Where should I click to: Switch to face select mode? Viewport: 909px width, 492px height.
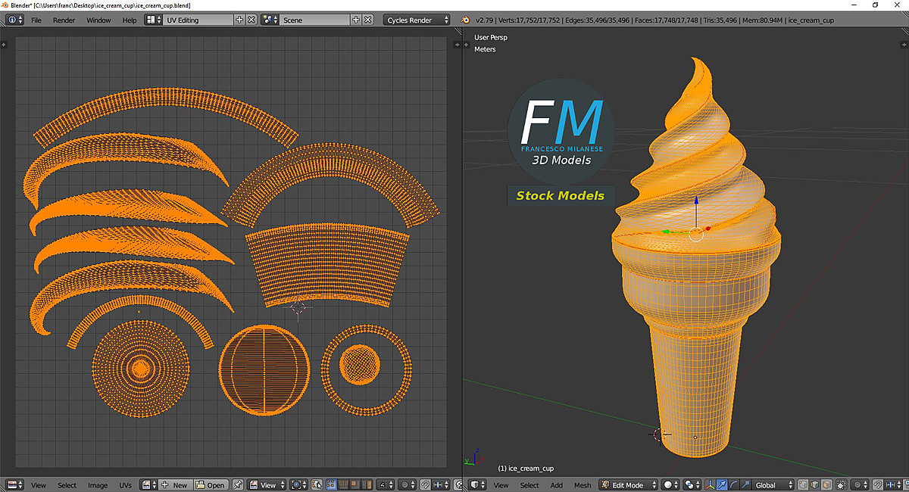tap(826, 484)
